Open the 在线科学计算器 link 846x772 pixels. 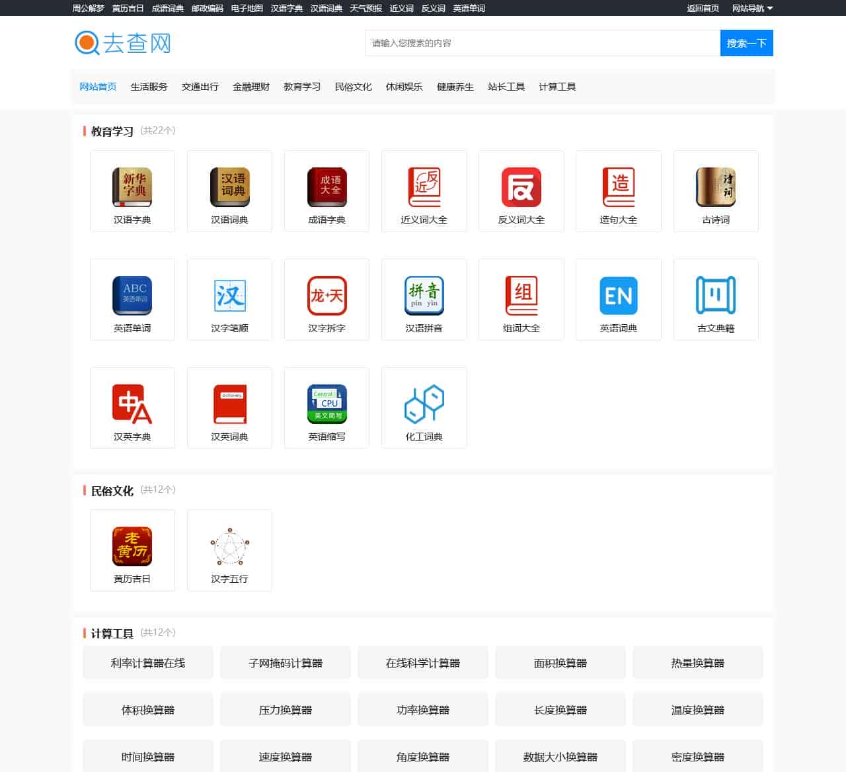(423, 662)
